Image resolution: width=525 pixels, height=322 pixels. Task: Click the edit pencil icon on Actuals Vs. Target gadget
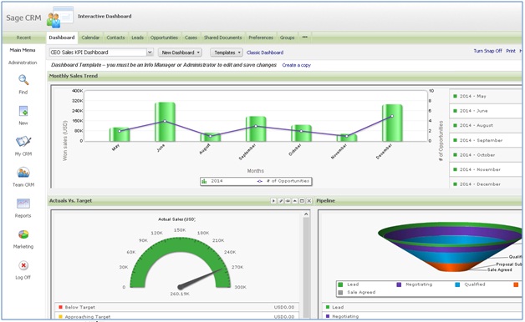pos(281,201)
